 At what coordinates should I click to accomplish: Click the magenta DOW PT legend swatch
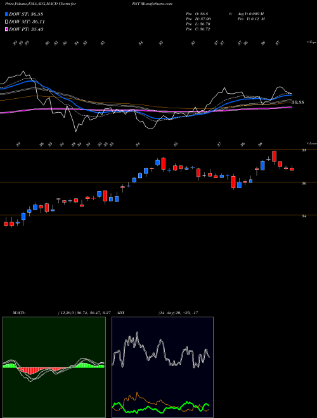pos(6,29)
